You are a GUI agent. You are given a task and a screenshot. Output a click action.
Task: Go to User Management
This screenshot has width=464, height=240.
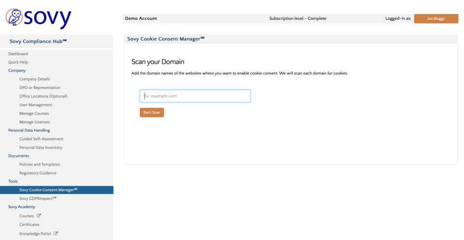coord(35,105)
